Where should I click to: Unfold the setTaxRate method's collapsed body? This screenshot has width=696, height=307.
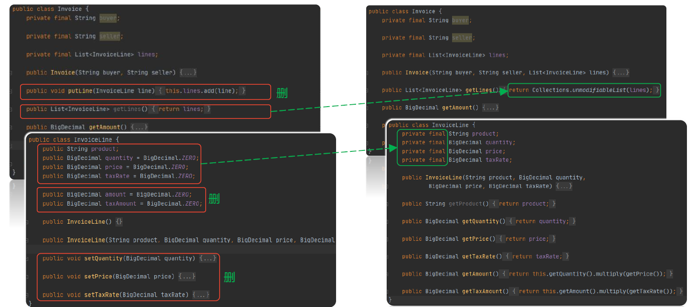[201, 295]
